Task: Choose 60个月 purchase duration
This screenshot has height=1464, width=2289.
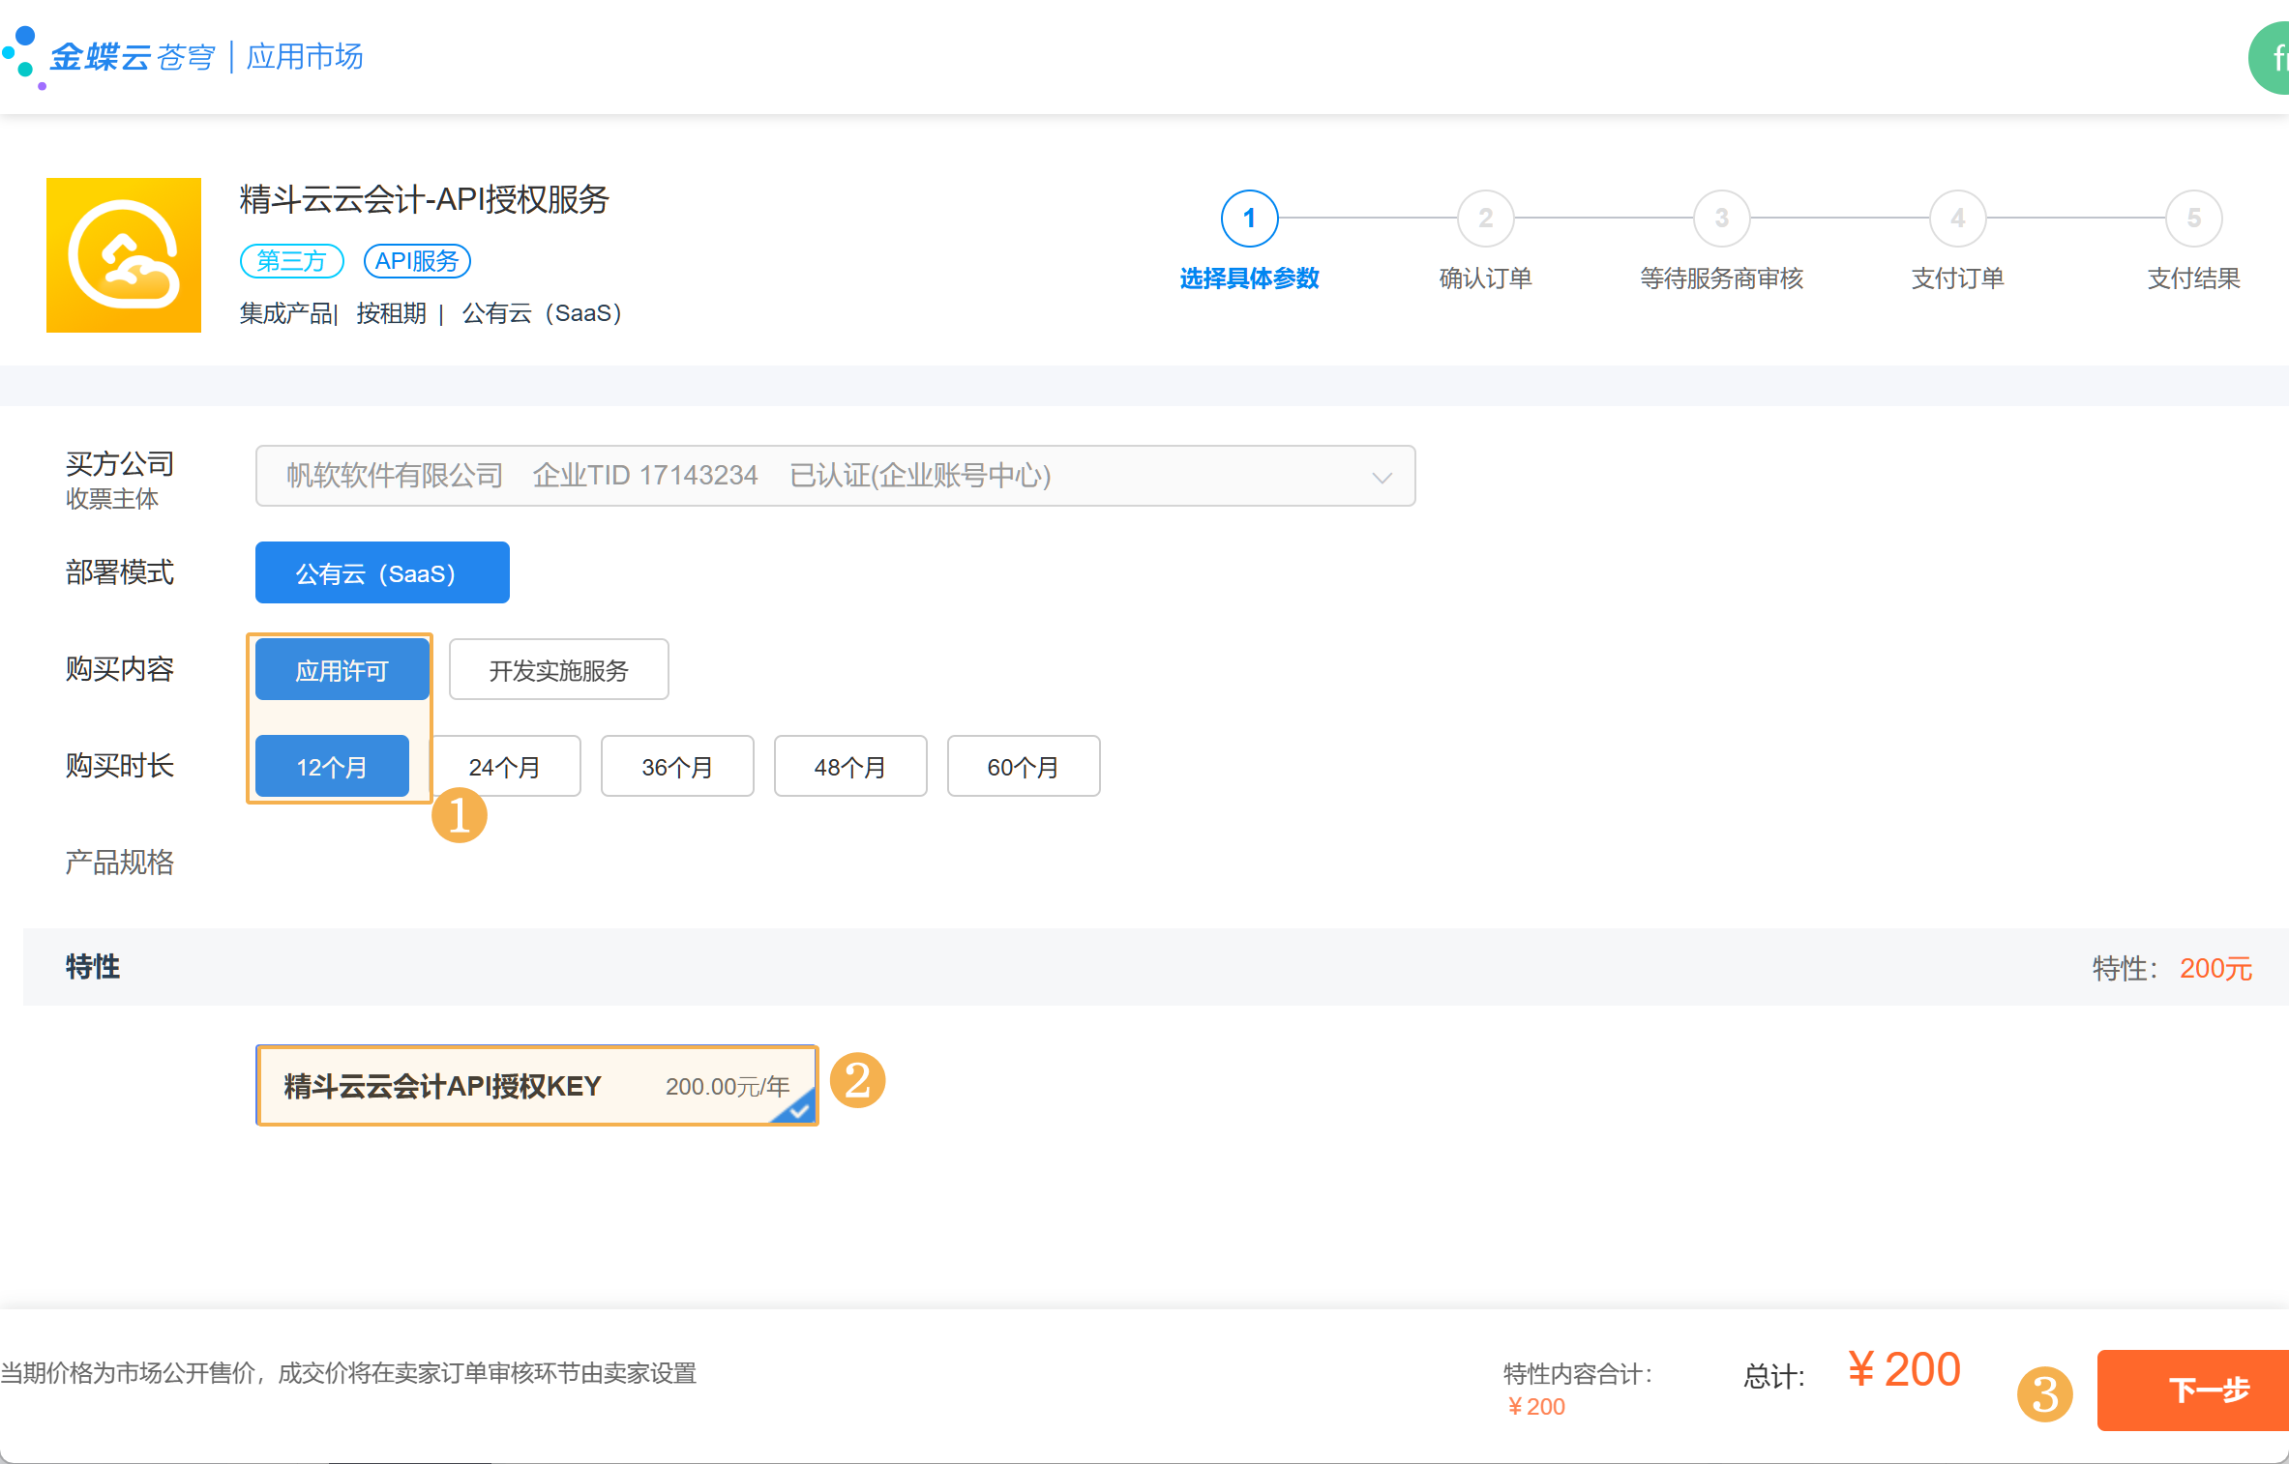Action: [1023, 767]
